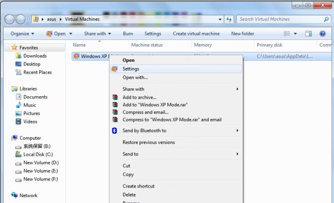Choose Cut from the context menu
This screenshot has width=334, height=203.
pos(176,166)
